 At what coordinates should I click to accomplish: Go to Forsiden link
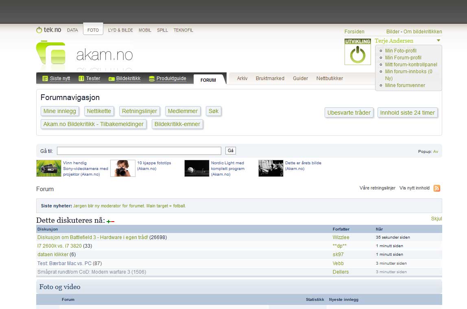click(354, 32)
